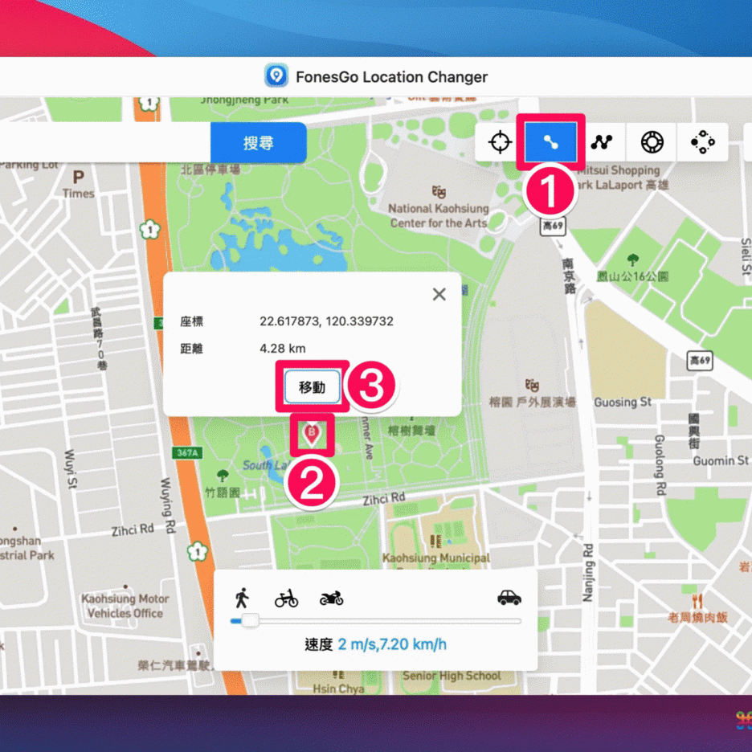The width and height of the screenshot is (752, 752).
Task: Close the coordinates popup with the X
Action: [x=439, y=294]
